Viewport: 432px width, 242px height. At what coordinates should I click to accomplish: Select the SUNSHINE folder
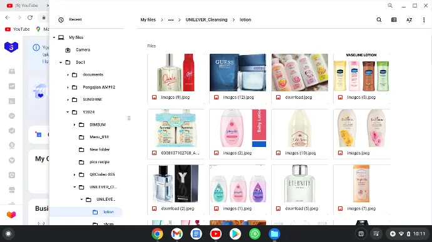pyautogui.click(x=92, y=99)
